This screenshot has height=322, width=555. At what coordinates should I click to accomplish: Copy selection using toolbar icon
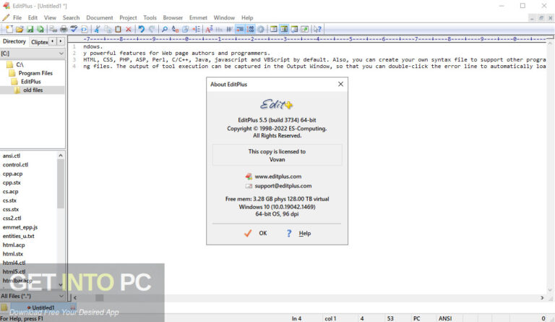pyautogui.click(x=108, y=29)
